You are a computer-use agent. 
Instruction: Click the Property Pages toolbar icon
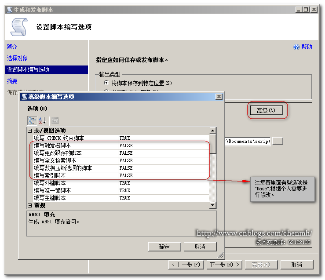pyautogui.click(x=55, y=120)
